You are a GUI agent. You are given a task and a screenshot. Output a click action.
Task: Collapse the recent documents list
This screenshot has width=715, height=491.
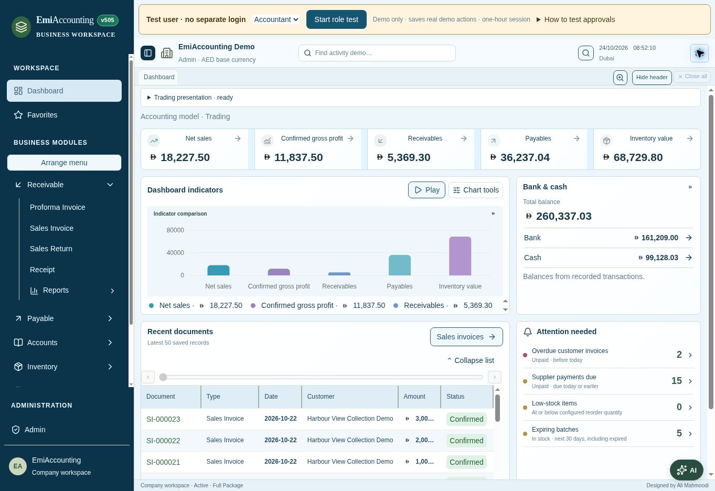[471, 360]
